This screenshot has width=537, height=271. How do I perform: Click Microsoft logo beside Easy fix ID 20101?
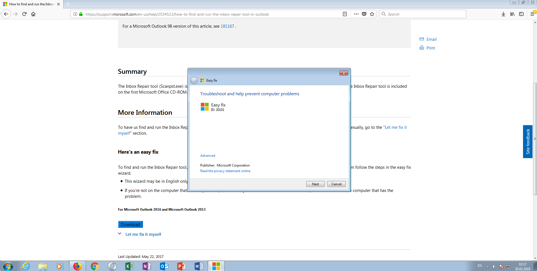pyautogui.click(x=204, y=107)
